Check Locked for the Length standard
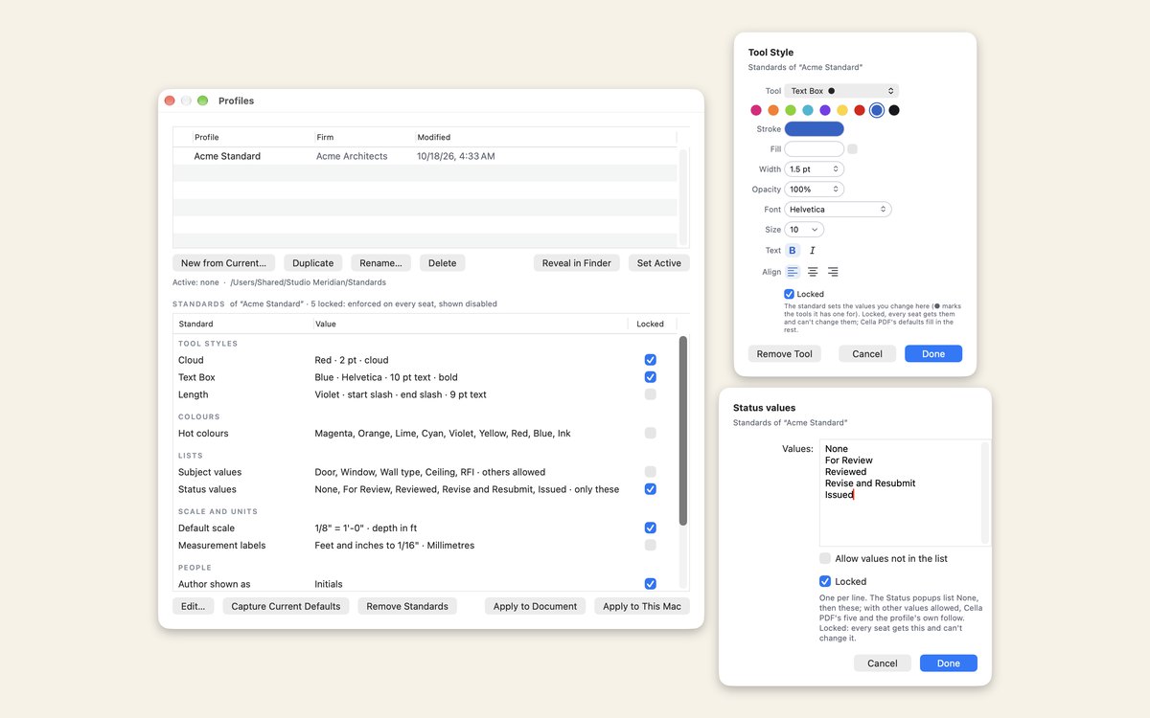Image resolution: width=1150 pixels, height=718 pixels. (651, 394)
